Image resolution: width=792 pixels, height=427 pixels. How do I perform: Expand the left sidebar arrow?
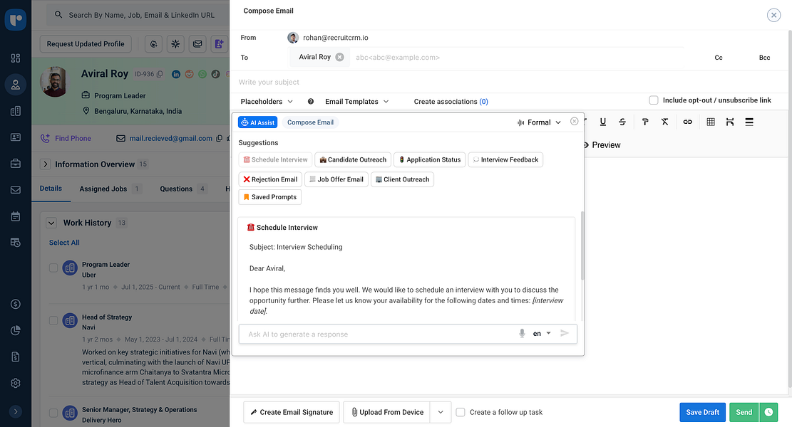[x=16, y=411]
